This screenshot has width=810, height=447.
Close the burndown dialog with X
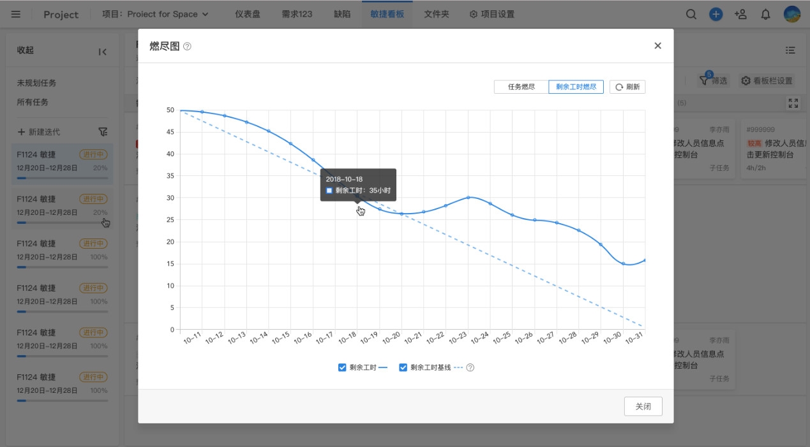(657, 45)
